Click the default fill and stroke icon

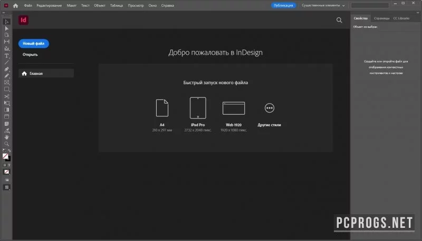(x=4, y=150)
